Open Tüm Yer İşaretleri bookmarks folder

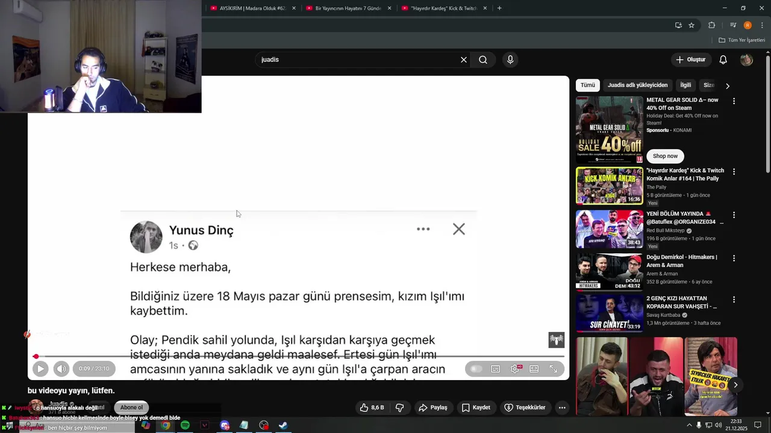click(741, 40)
